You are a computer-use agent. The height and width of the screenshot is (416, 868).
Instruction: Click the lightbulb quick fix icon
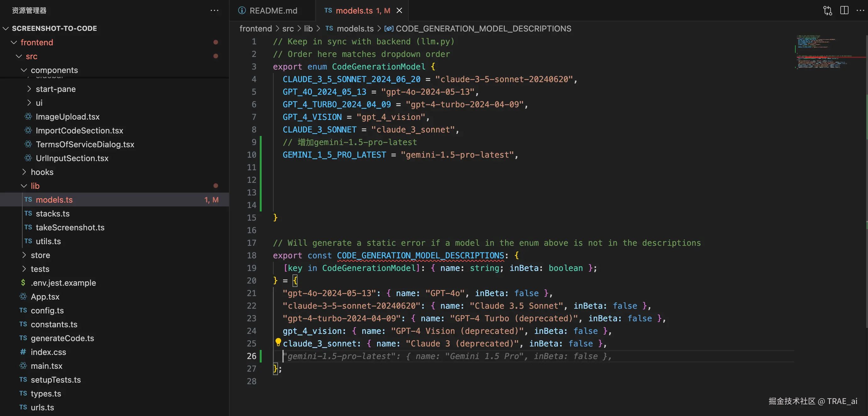(x=278, y=342)
